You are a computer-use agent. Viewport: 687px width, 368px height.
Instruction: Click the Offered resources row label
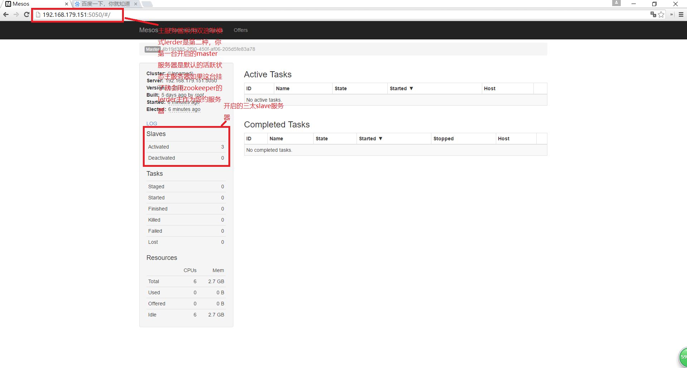157,304
